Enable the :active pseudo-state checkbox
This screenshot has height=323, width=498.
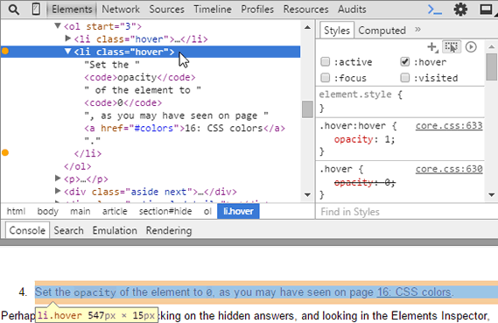326,61
